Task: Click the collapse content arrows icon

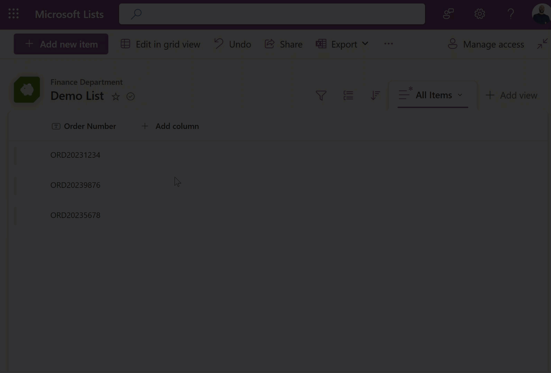Action: click(542, 44)
